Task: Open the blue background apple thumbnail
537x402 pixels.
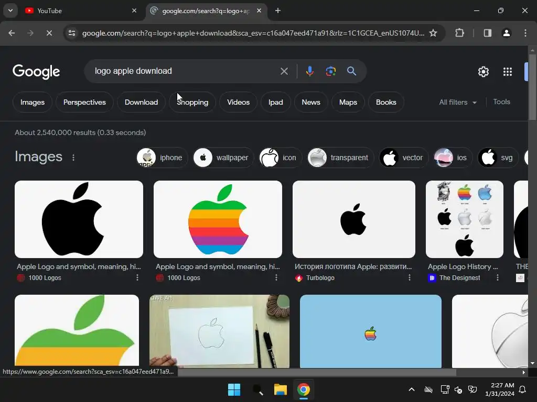Action: point(371,331)
